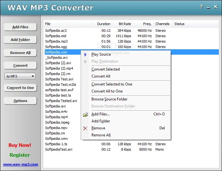
Task: Click the Mono channels cell
Action: point(159,149)
